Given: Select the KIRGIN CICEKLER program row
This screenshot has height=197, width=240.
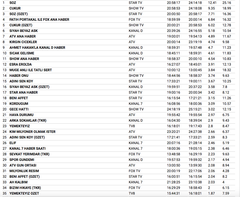Looking at the screenshot, I should [23, 42].
